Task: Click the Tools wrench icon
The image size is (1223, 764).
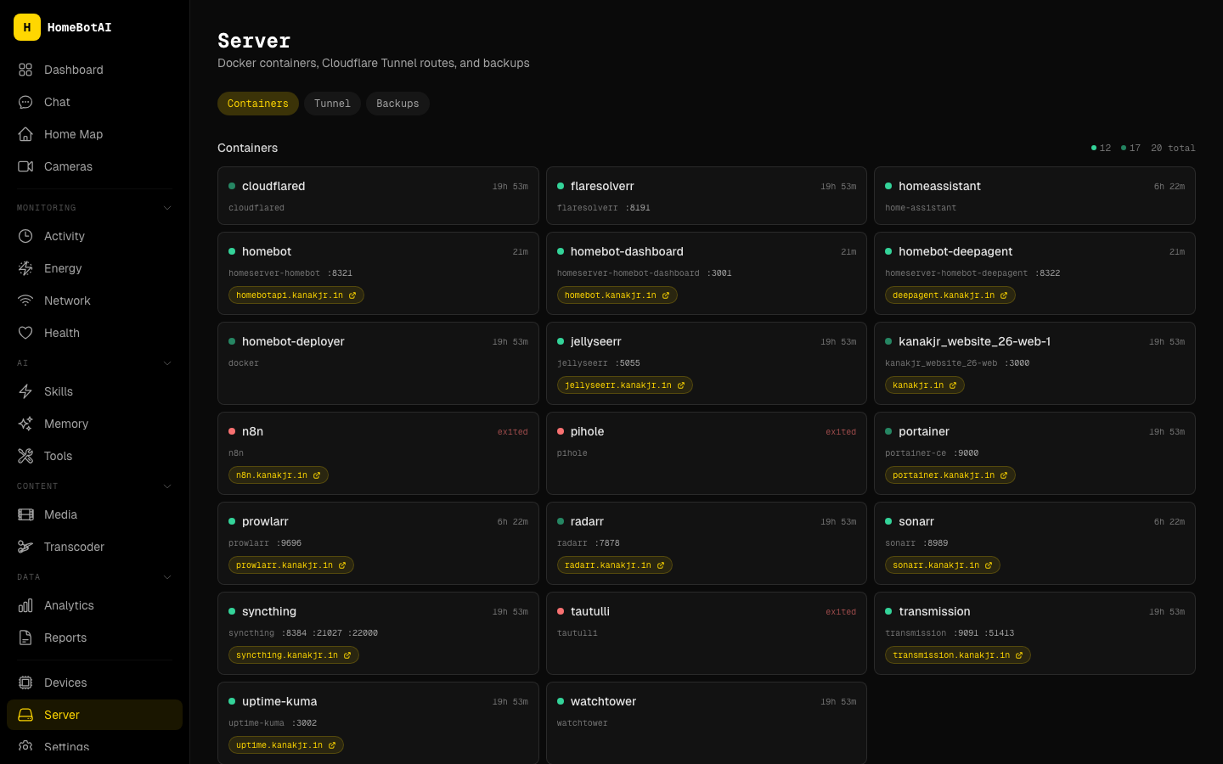Action: 25,456
